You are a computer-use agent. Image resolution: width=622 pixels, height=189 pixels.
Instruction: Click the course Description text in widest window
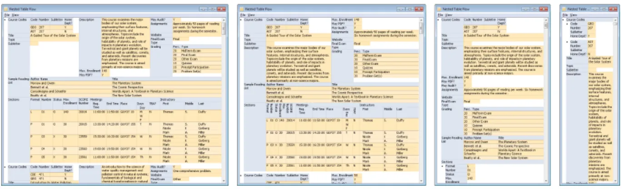125,43
